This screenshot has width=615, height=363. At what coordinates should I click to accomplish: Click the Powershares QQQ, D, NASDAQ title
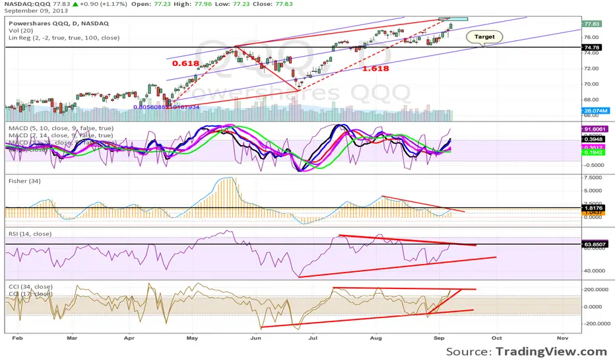(59, 23)
